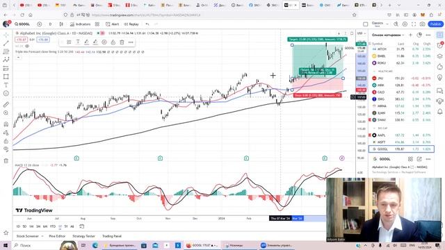Lock the selected drawing in floating toolbar
445x250 pixels.
click(113, 42)
